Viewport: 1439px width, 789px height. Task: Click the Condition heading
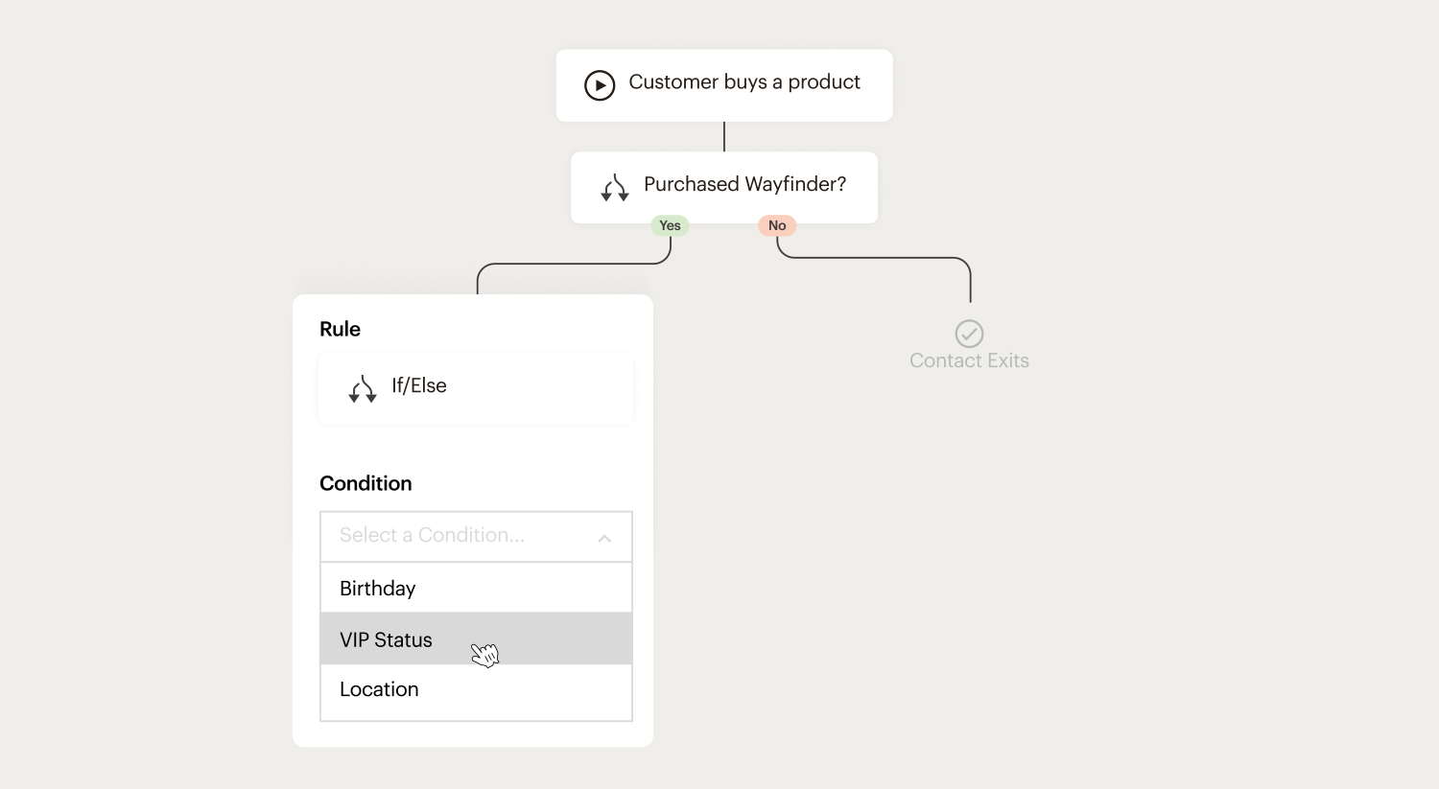pyautogui.click(x=366, y=483)
